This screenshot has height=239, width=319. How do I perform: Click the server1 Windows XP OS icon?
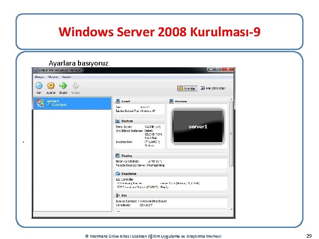click(x=40, y=103)
